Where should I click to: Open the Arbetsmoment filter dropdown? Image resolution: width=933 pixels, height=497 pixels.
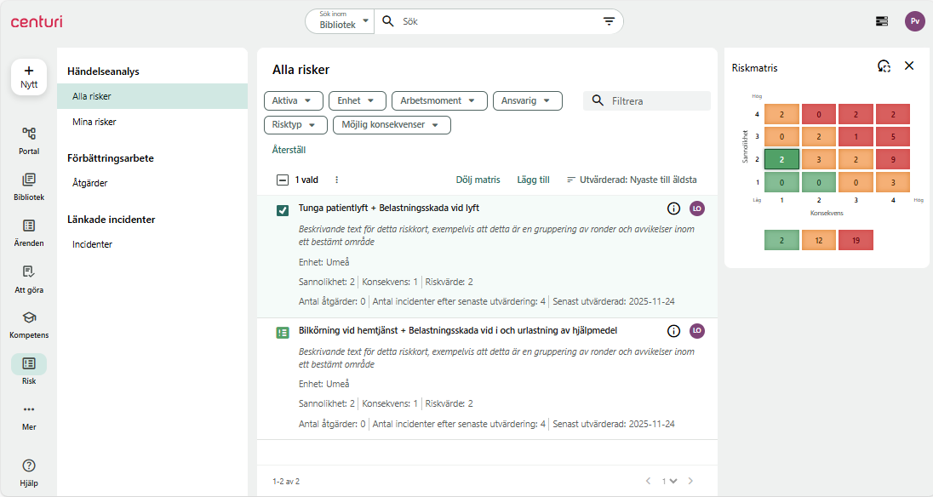tap(439, 100)
